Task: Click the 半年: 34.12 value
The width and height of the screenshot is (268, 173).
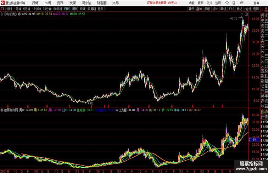Action: click(x=181, y=110)
